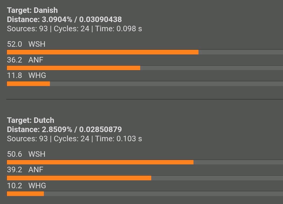Click the Dutch 10.2 WHG label
The image size is (283, 204).
(27, 186)
